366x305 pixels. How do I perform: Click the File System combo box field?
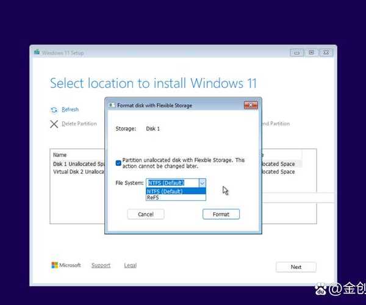click(176, 183)
